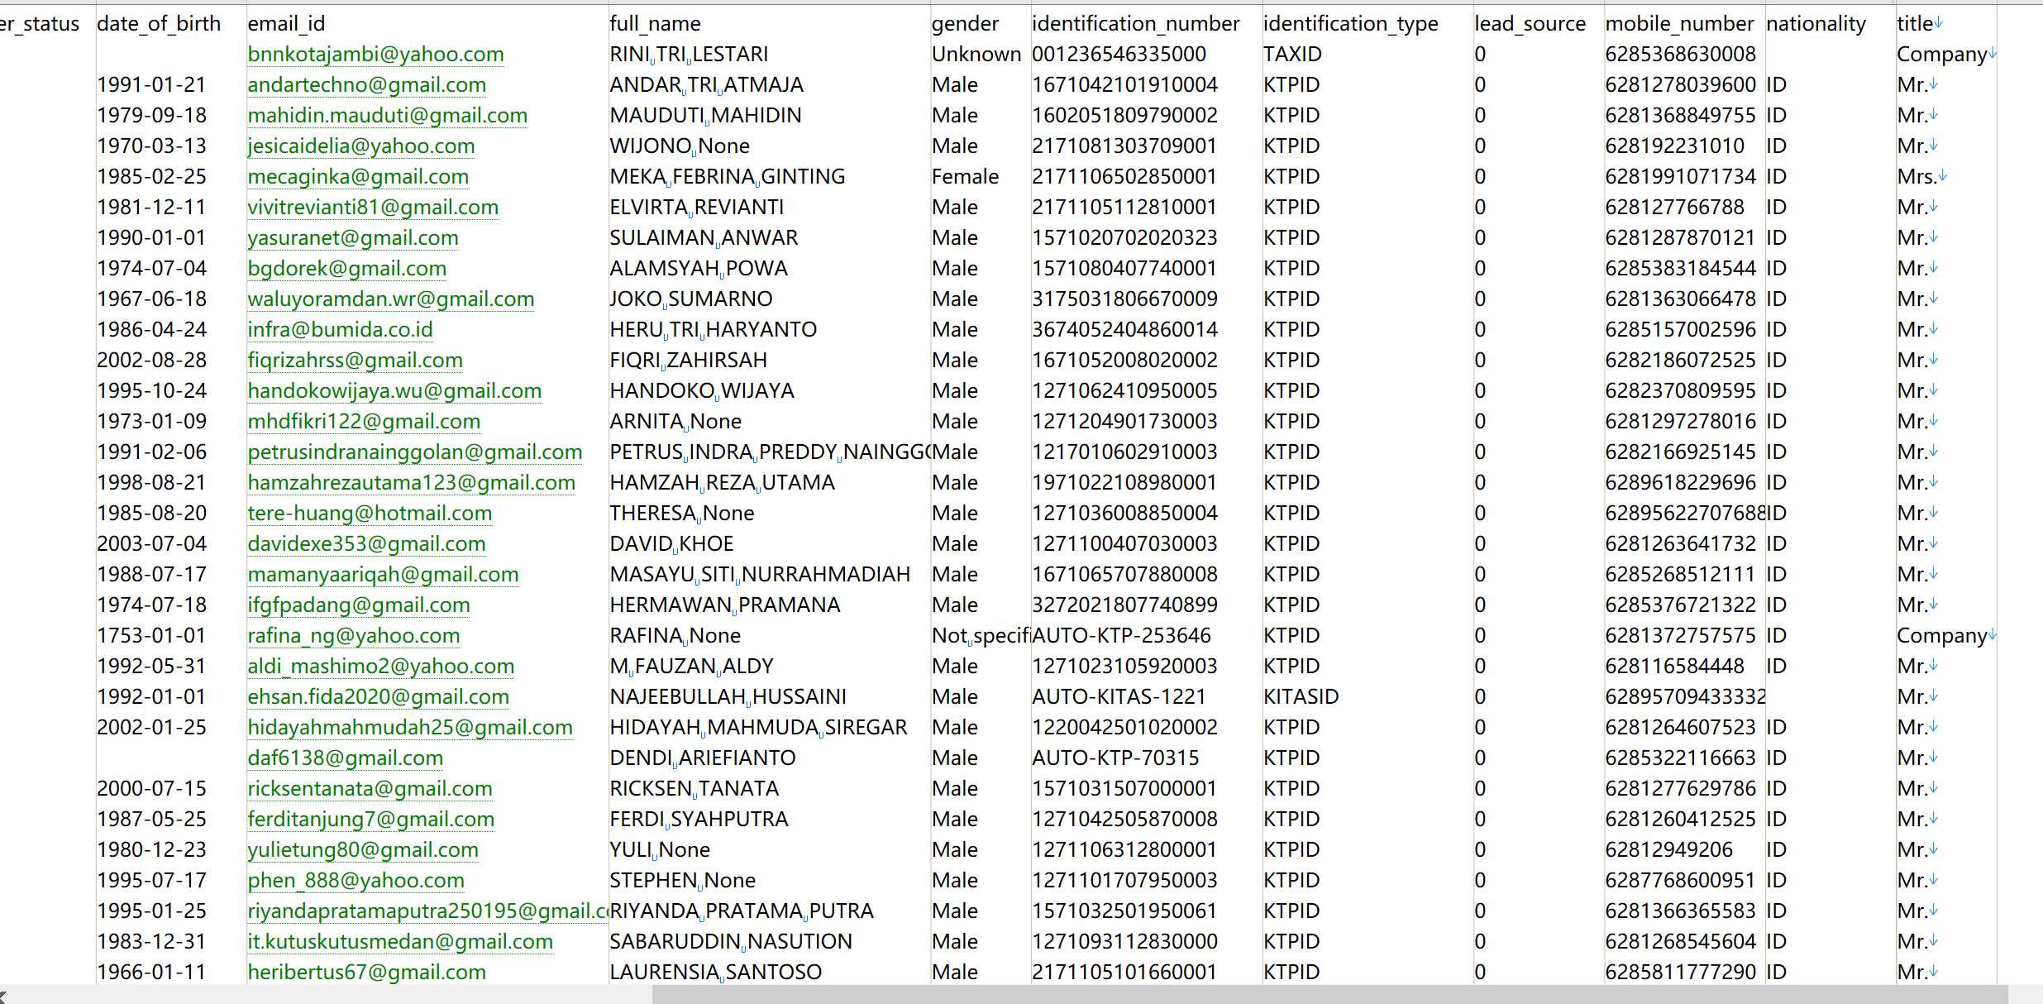Select the title column header
Screen dimensions: 2043x1004
[1914, 24]
